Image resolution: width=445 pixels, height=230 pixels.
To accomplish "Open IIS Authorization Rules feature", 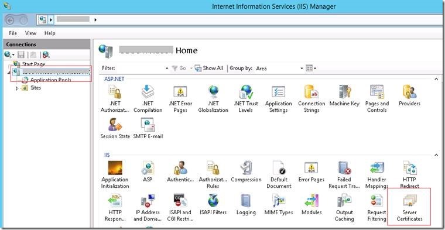I will coord(213,175).
